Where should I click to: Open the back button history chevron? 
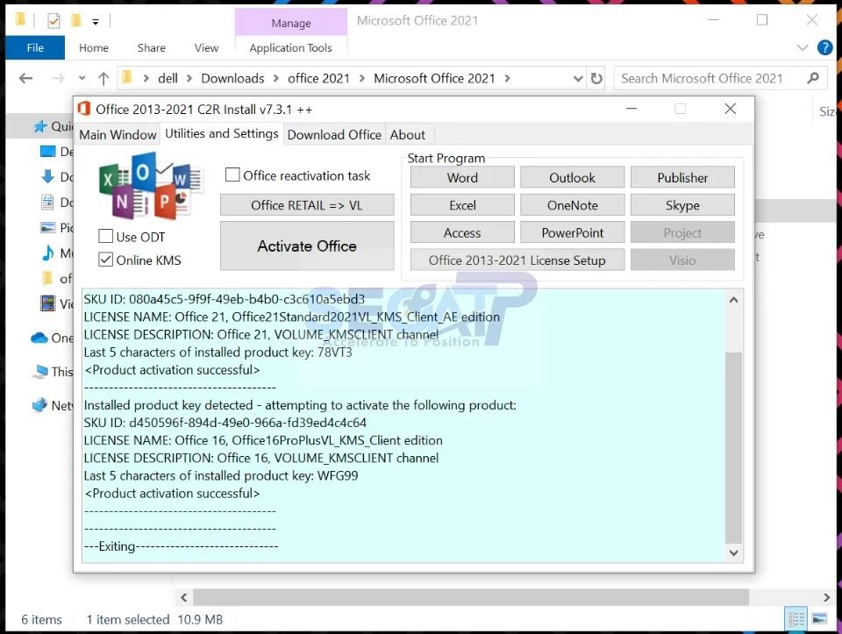coord(82,78)
